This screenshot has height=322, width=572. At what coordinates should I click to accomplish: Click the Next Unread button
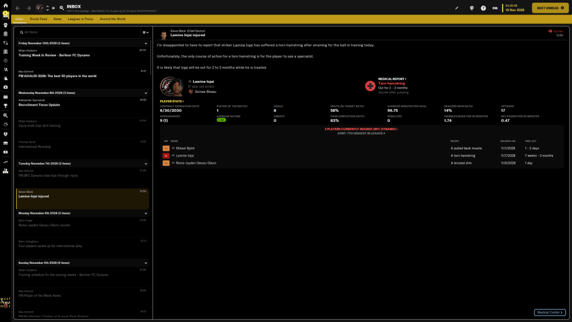pos(550,8)
